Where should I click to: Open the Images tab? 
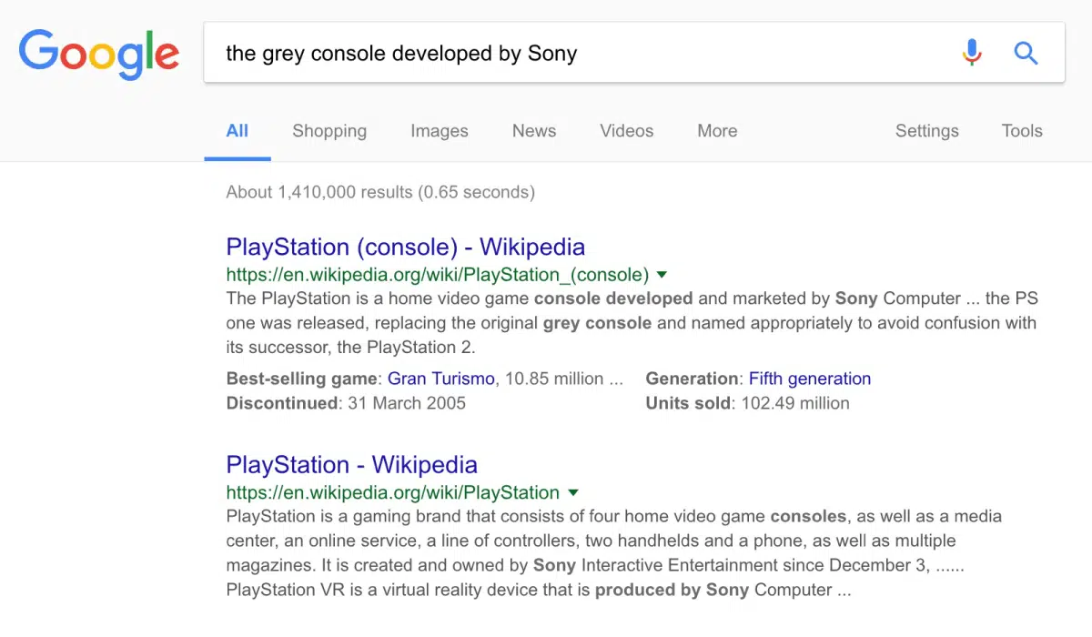coord(439,131)
